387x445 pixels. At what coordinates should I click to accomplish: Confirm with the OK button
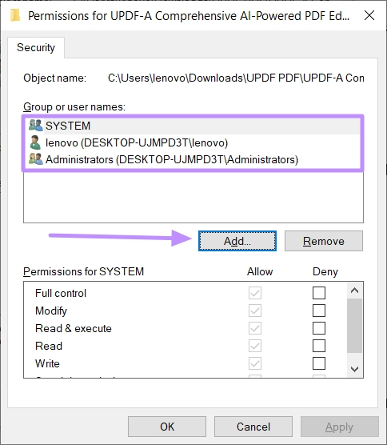click(167, 427)
